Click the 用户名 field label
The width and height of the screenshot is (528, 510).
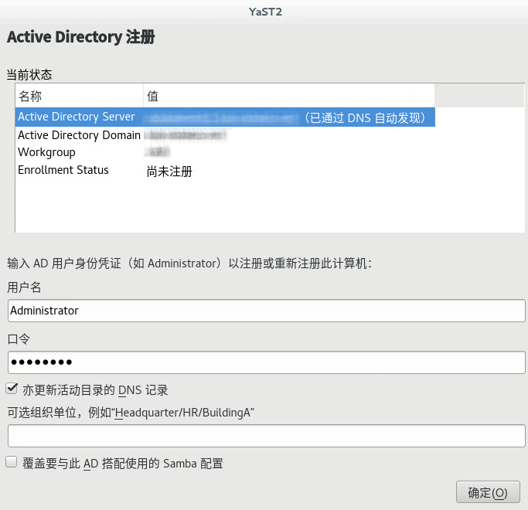pos(24,287)
